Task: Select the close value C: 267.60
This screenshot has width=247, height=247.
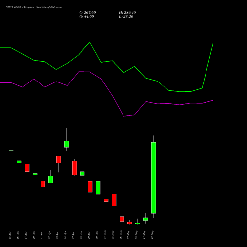Action: (87, 13)
